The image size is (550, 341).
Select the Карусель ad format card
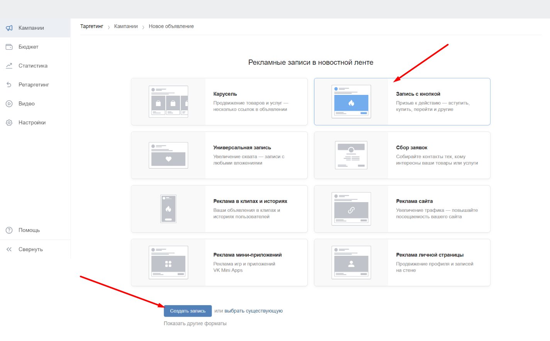coord(219,102)
